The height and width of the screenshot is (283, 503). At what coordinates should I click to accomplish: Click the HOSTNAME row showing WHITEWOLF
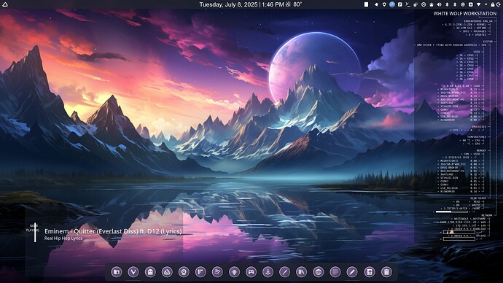coord(468,219)
